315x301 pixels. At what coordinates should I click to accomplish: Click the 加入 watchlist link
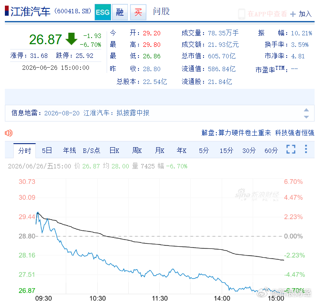[x=305, y=14]
